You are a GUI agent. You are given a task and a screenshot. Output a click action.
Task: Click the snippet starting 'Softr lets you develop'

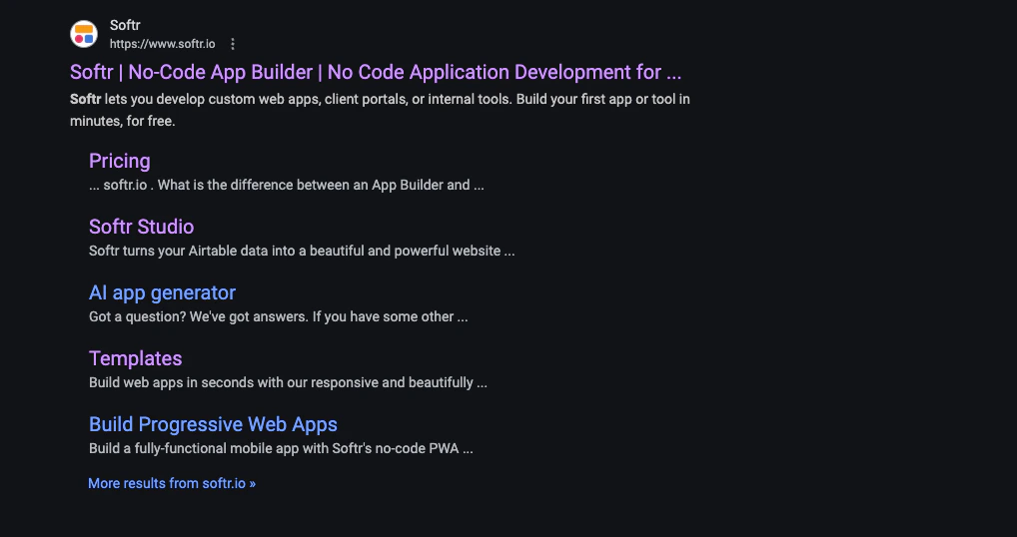point(380,110)
